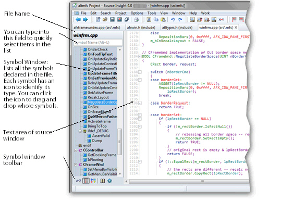Click the red right-arrow toolbar icon
The height and width of the screenshot is (203, 281).
(241, 19)
